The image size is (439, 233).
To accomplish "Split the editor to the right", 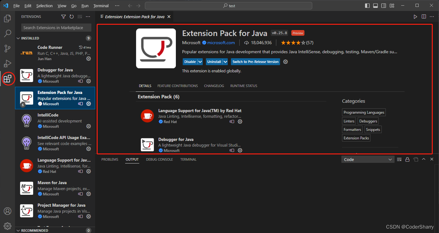I will pos(424,17).
